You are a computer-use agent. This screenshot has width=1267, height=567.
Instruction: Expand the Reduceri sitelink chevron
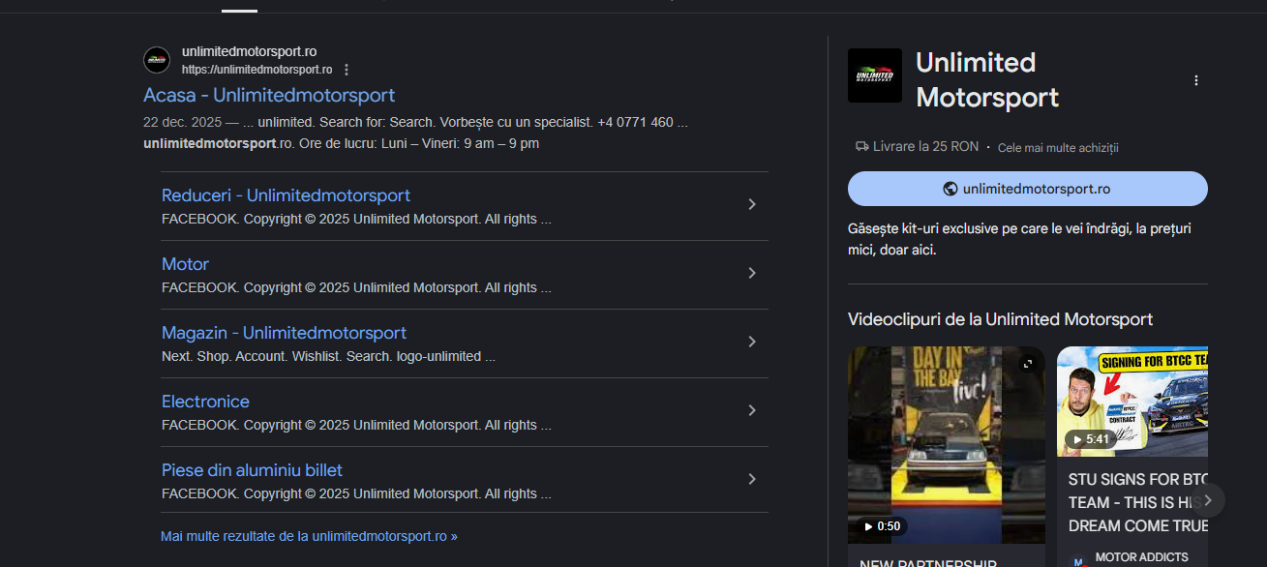click(752, 204)
